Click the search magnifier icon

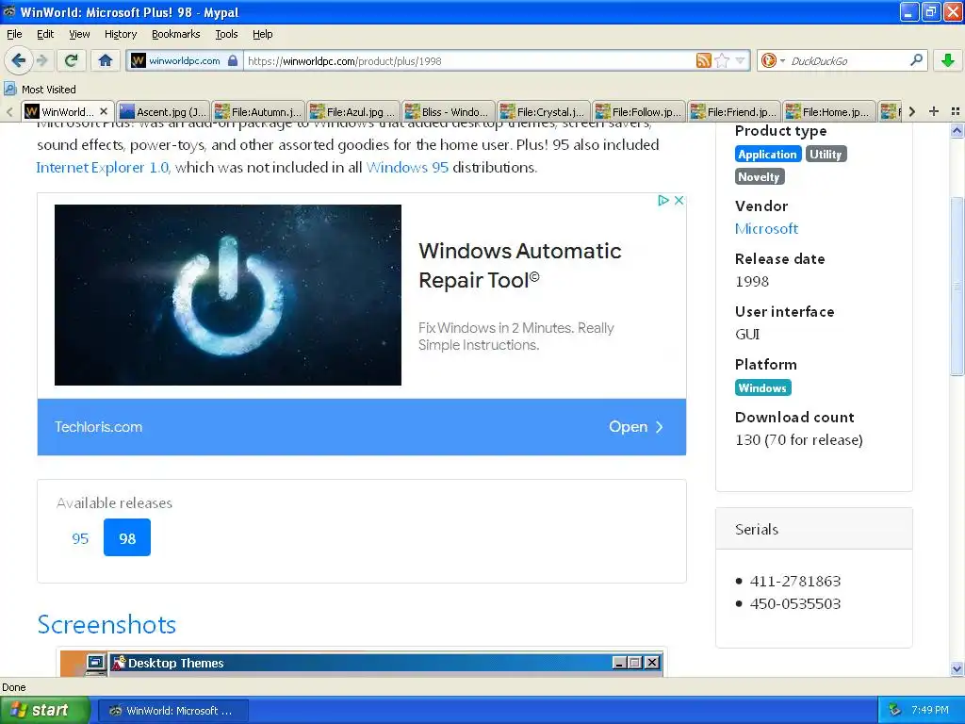point(916,60)
